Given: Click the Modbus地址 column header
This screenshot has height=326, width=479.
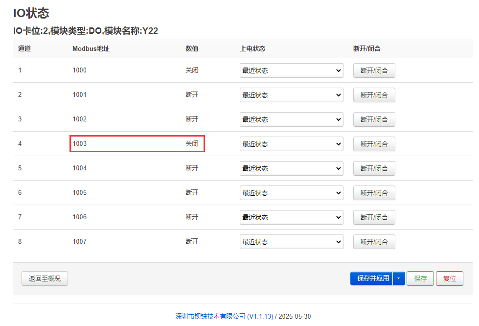Looking at the screenshot, I should (91, 48).
